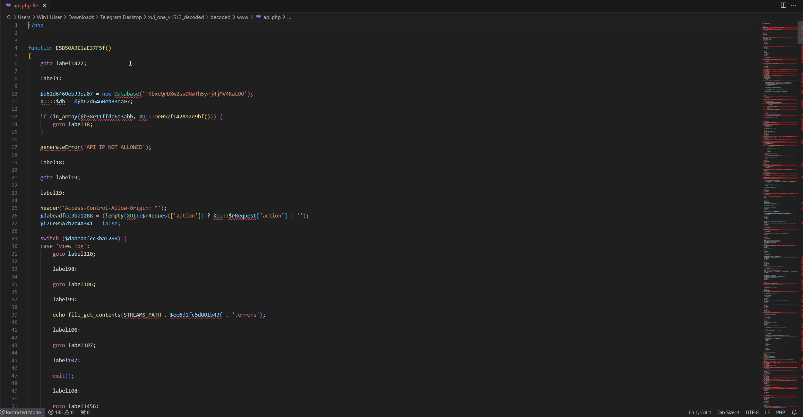Click line number 4 in gutter

pos(16,48)
